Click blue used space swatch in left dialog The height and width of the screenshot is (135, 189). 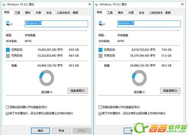point(8,50)
